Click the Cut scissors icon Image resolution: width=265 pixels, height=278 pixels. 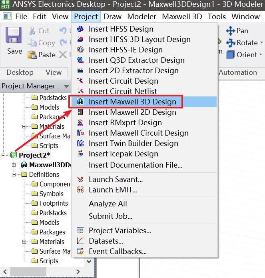(32, 31)
